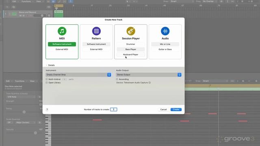Open the Tracks area Snap Smart dropdown
The image size is (260, 146).
point(182,1)
